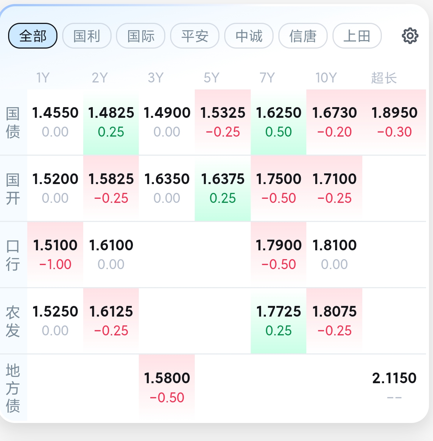
Task: Switch to the 上田 tab
Action: click(x=357, y=36)
